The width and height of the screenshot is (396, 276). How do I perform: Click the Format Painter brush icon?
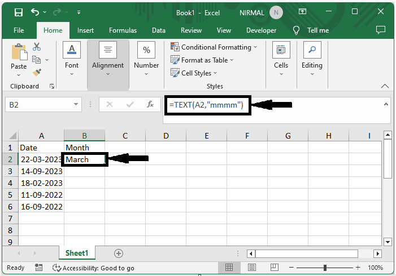pos(37,73)
